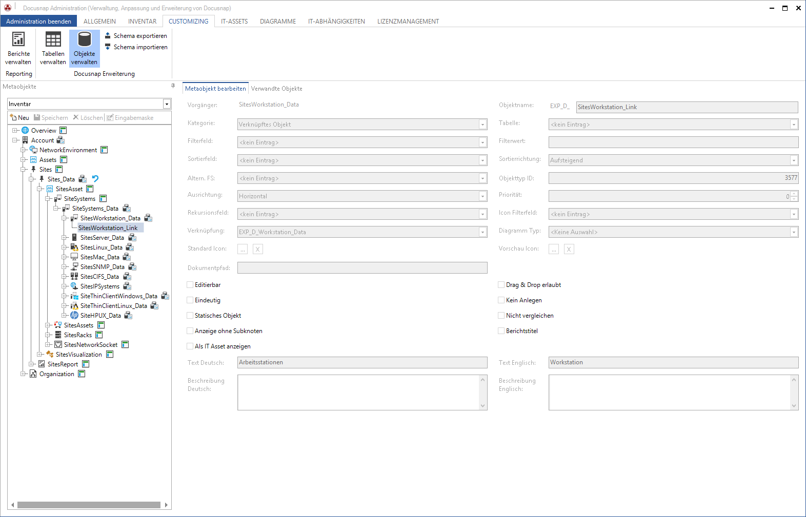Browse for Standard Icon

point(243,249)
